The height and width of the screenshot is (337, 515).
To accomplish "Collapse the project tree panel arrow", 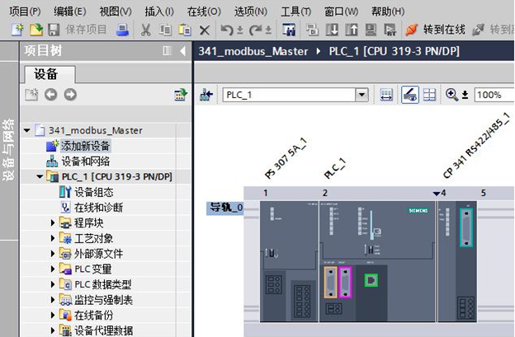I will click(182, 51).
